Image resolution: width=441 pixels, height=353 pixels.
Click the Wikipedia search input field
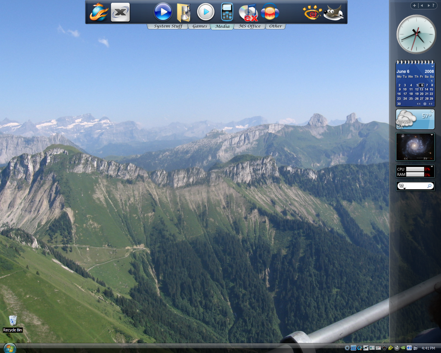click(416, 186)
